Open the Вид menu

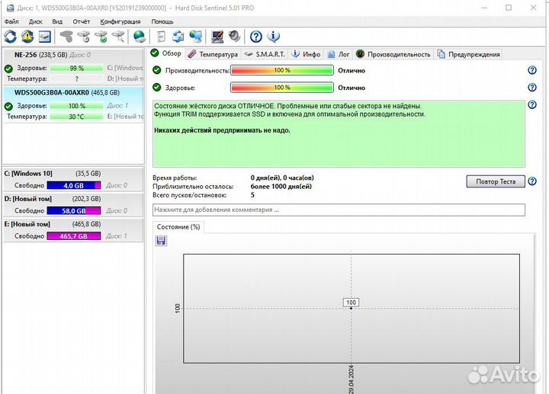tap(57, 21)
